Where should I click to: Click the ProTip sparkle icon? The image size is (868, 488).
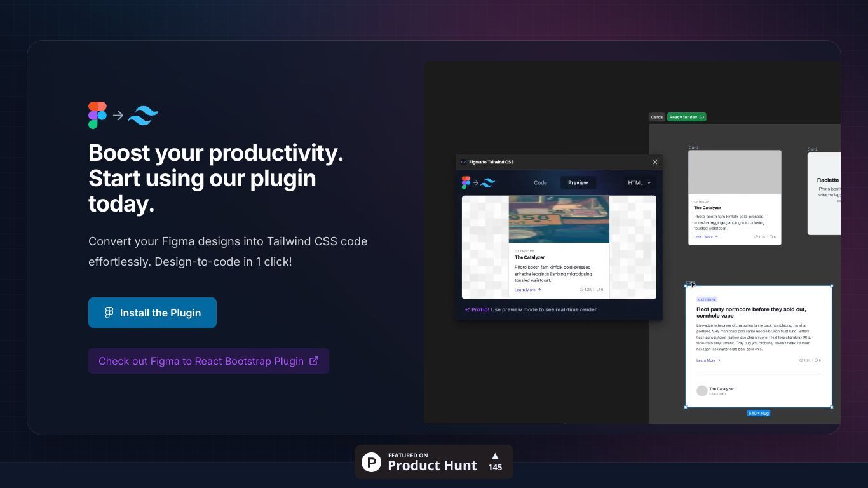467,310
